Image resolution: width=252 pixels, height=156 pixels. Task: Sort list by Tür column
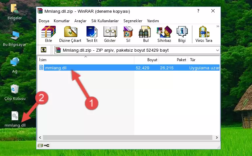[x=204, y=60]
